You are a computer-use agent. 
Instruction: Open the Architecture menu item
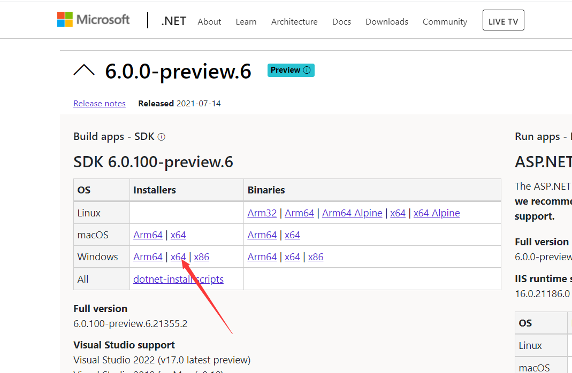pyautogui.click(x=294, y=22)
